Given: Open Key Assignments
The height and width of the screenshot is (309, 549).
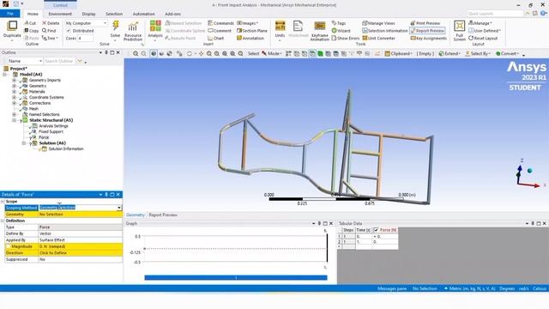Looking at the screenshot, I should point(428,38).
